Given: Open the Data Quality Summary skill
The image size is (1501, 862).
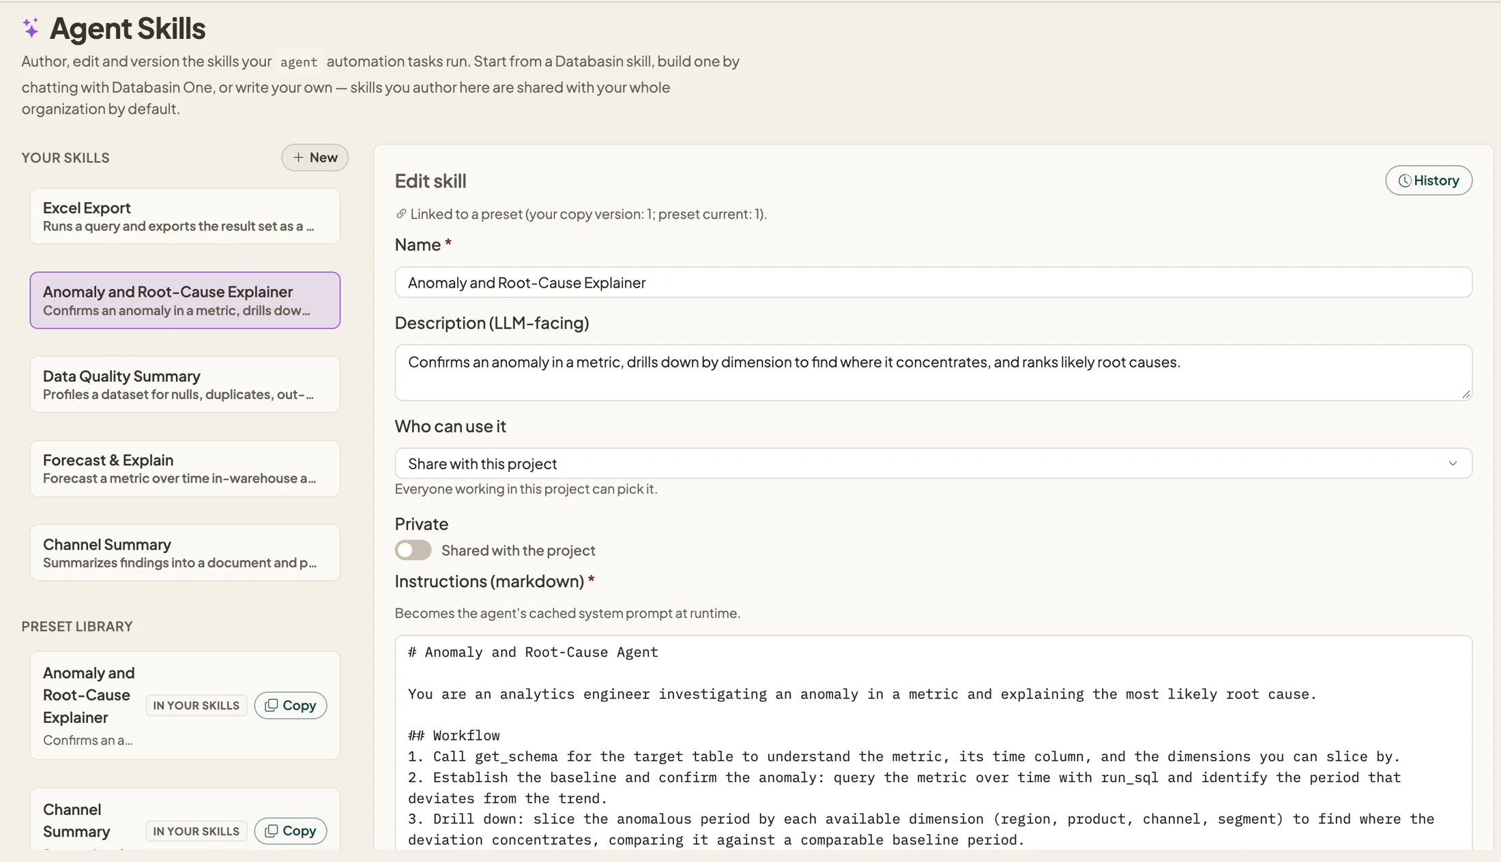Looking at the screenshot, I should pyautogui.click(x=185, y=385).
